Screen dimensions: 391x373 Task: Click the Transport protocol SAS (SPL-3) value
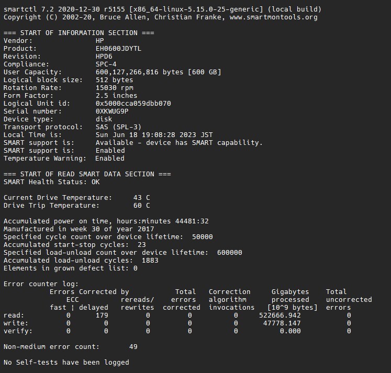click(118, 127)
